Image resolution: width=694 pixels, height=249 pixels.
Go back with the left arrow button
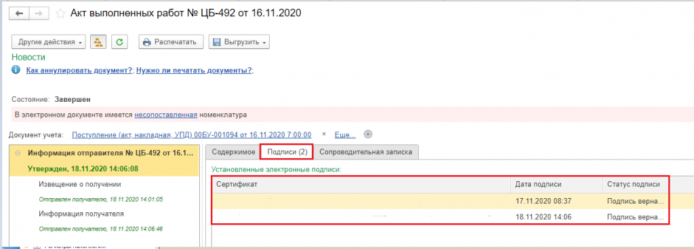pyautogui.click(x=19, y=14)
